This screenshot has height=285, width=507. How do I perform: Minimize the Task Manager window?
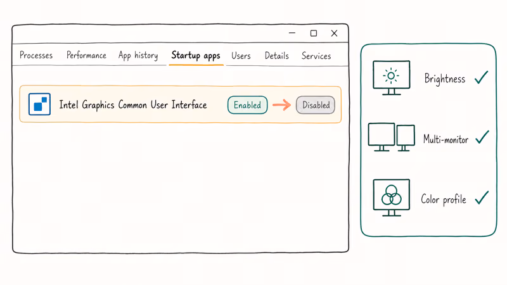292,33
